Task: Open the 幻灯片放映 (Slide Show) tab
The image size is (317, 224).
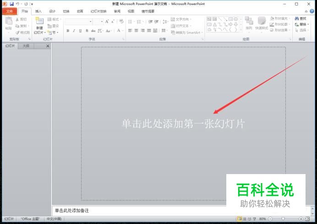Action: click(x=98, y=11)
